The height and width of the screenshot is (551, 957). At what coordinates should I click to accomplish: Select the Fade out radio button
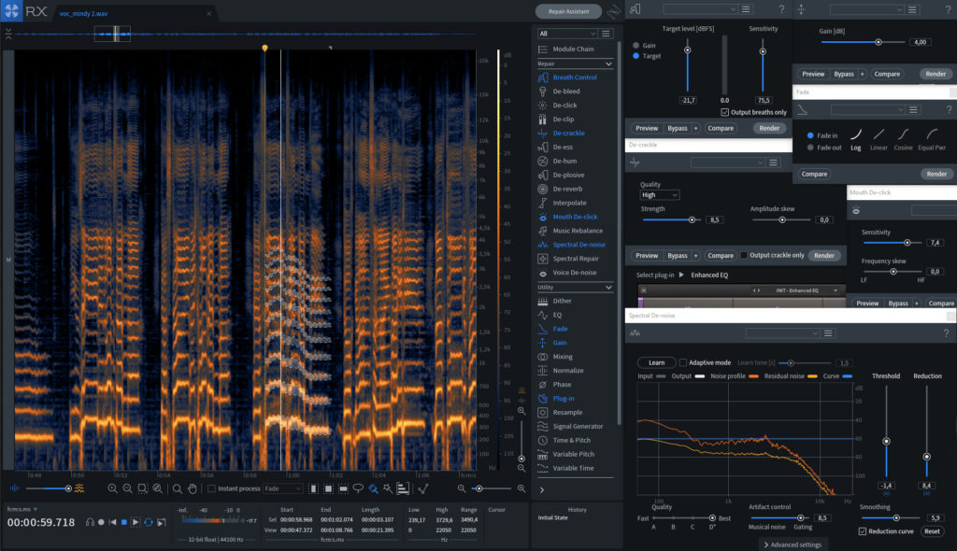click(x=810, y=148)
